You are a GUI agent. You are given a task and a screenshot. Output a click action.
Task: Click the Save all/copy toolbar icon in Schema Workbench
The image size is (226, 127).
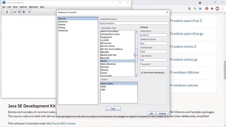(24, 12)
